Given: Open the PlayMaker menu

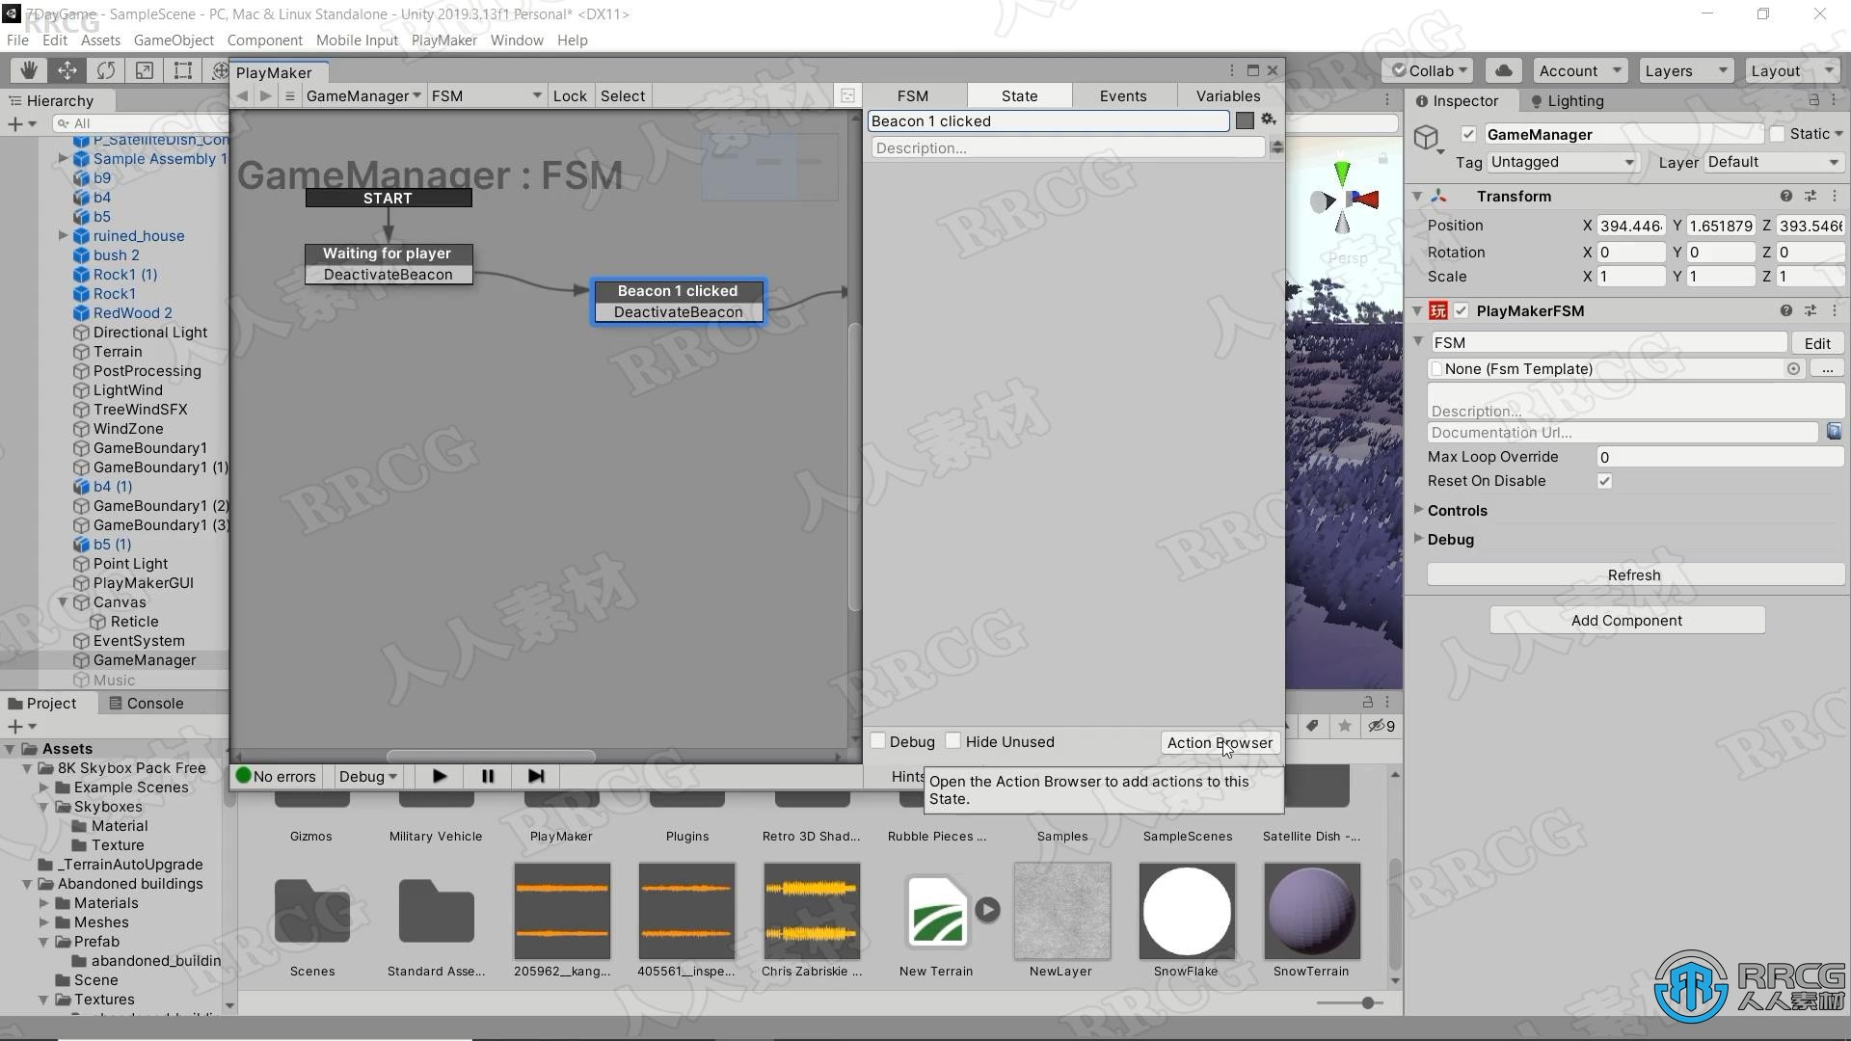Looking at the screenshot, I should [443, 40].
